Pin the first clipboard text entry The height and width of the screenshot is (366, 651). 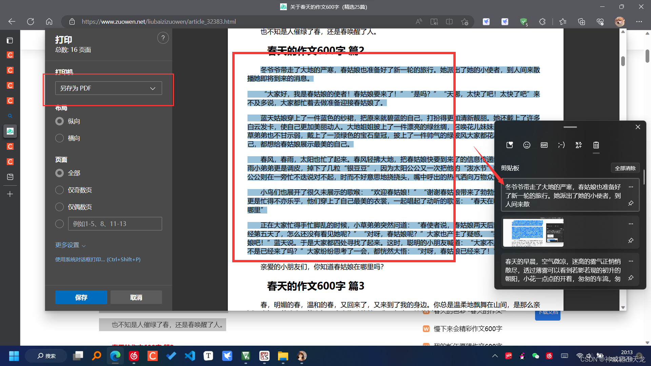(631, 203)
